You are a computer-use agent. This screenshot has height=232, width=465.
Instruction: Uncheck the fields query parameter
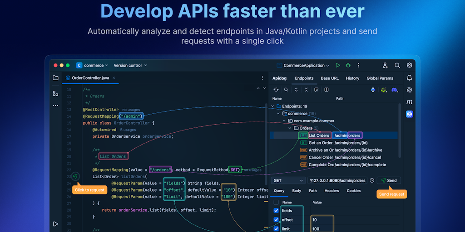point(276,211)
